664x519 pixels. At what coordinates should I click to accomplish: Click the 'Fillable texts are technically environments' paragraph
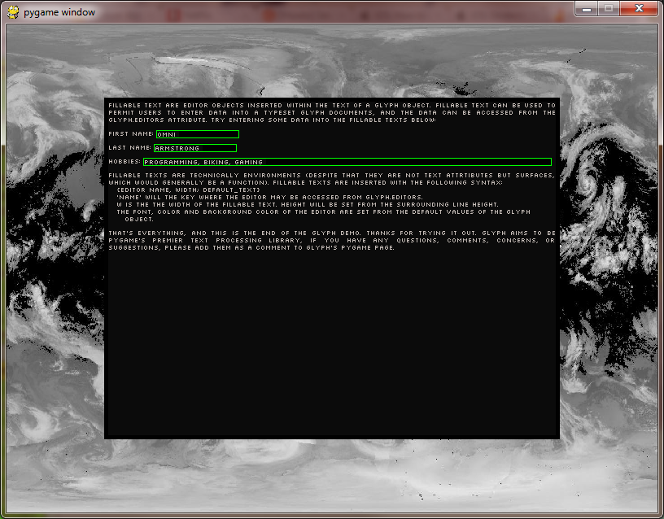(331, 178)
